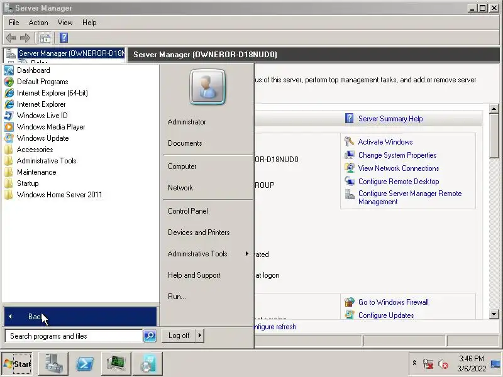Expand the Startup folder

(x=28, y=183)
